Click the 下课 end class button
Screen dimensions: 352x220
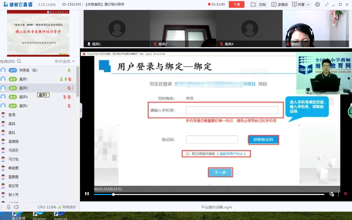tap(236, 4)
